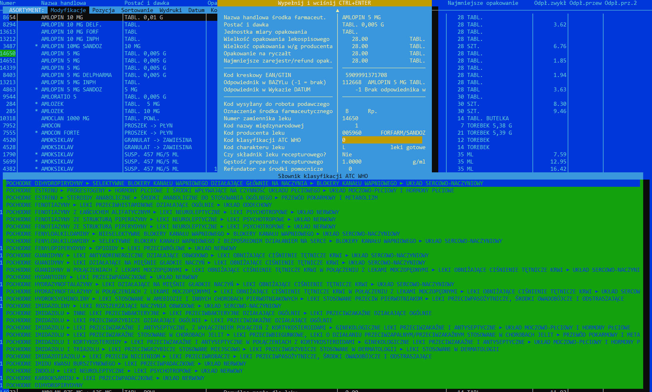
Task: Click the Gęstość preparatu value 1.0000
Action: [351, 162]
